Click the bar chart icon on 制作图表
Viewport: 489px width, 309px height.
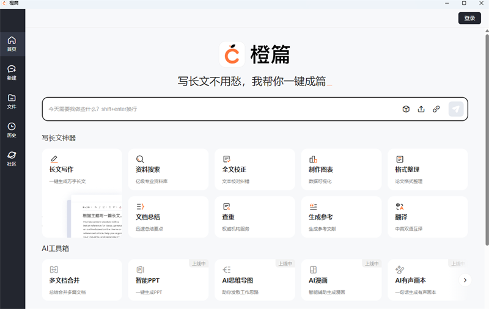[313, 159]
